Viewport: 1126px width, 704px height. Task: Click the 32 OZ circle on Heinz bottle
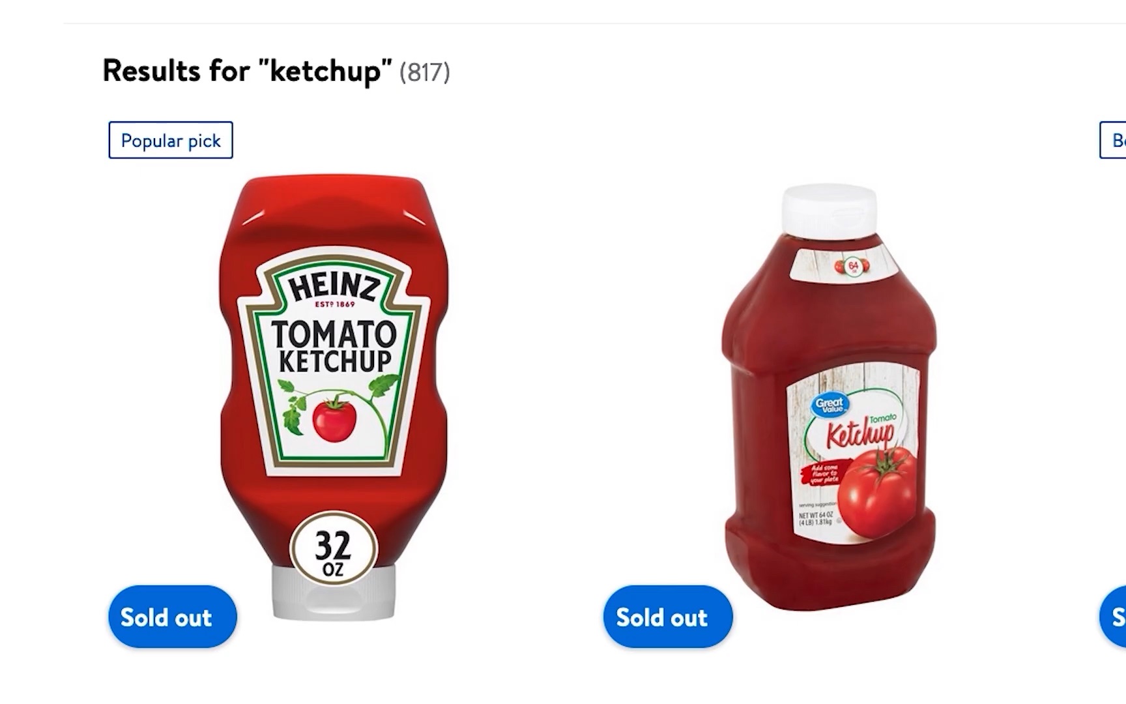click(333, 550)
